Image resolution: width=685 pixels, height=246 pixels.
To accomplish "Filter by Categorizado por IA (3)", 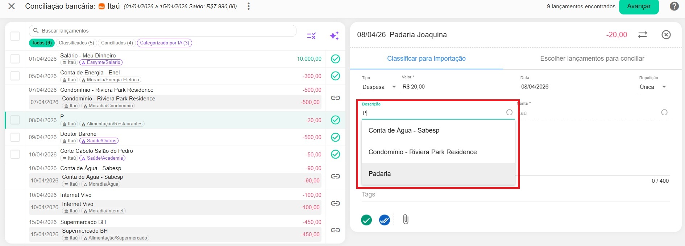I will tap(165, 43).
